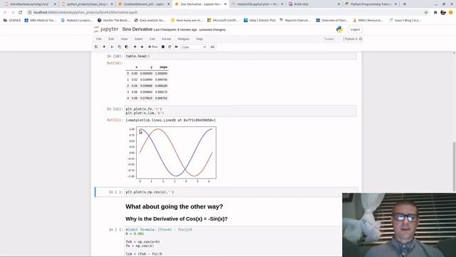This screenshot has width=456, height=257.
Task: Open the Edit menu
Action: [x=111, y=39]
